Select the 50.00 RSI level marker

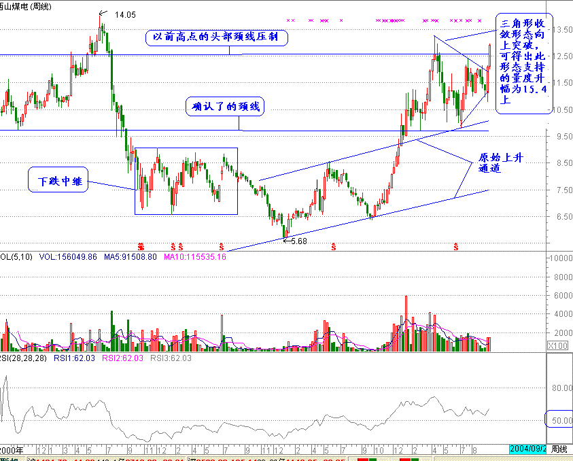[559, 420]
